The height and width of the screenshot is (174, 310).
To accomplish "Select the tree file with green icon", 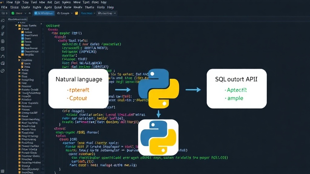I will click(26, 42).
